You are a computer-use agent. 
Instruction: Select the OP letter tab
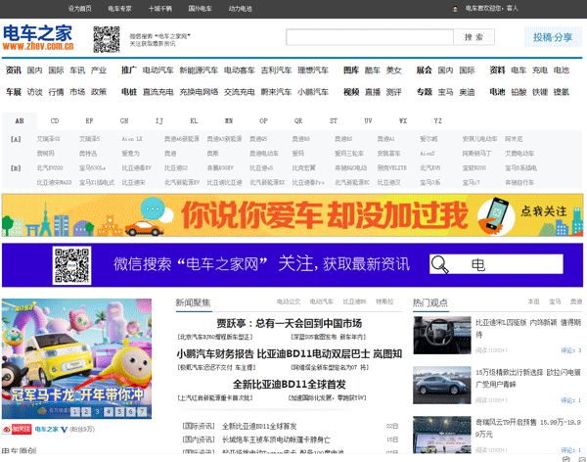click(263, 120)
